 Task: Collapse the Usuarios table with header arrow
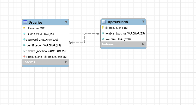click(x=66, y=22)
